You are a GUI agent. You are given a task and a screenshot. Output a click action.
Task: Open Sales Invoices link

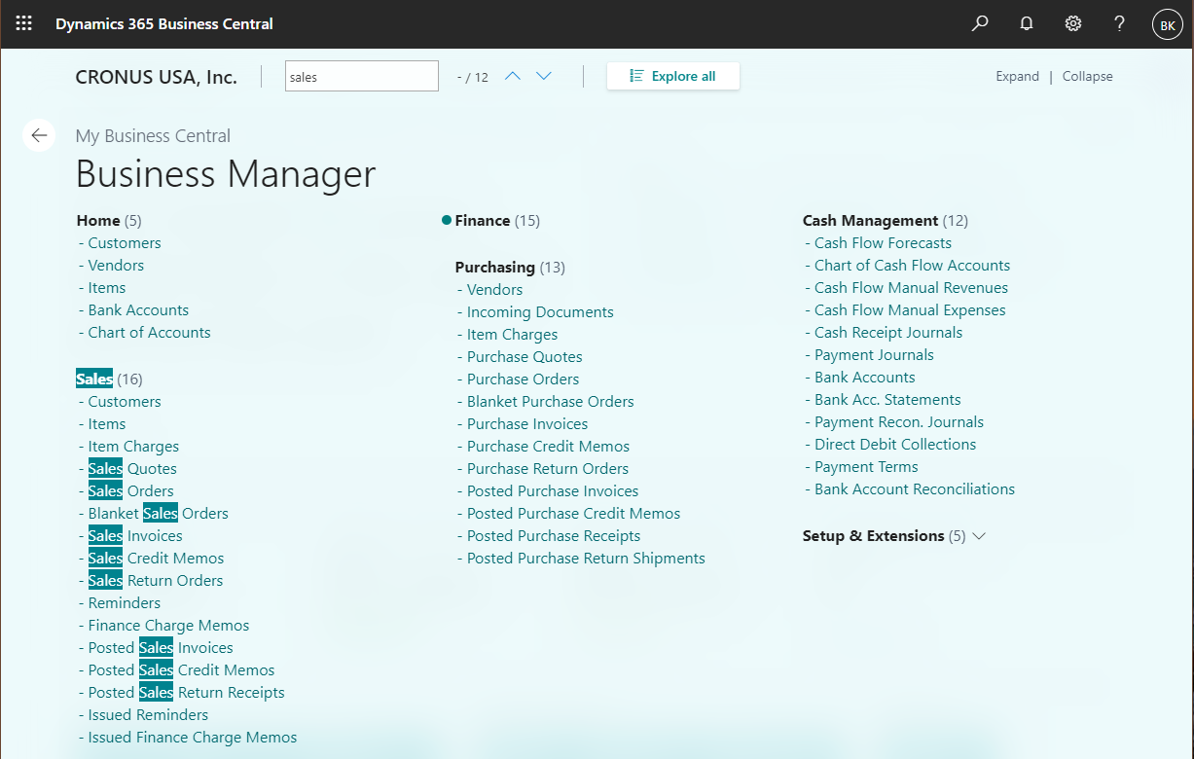pyautogui.click(x=135, y=536)
